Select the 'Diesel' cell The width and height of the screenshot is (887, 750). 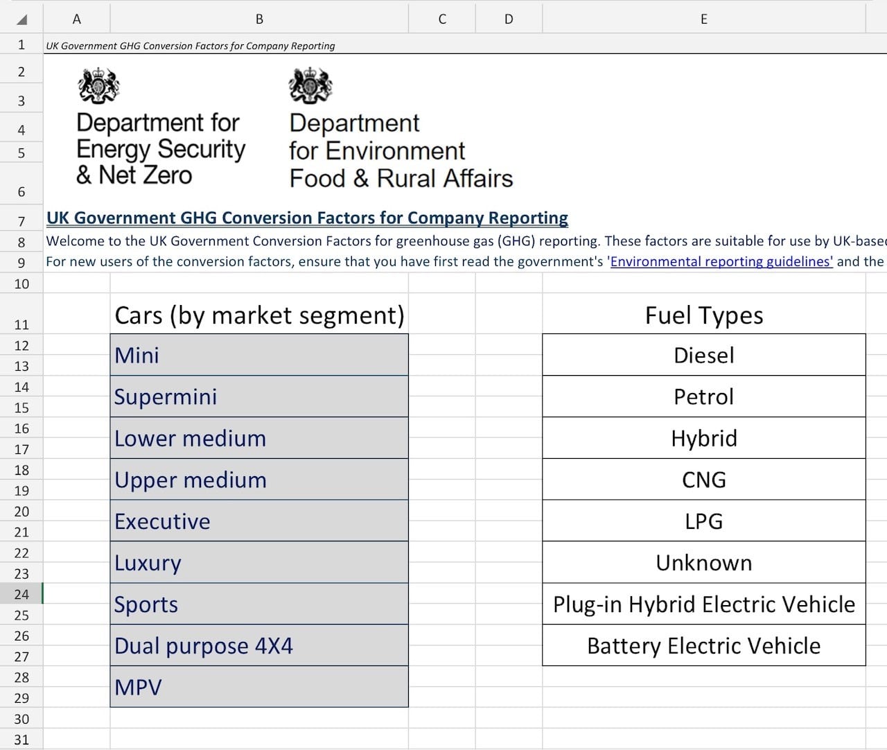click(x=704, y=355)
